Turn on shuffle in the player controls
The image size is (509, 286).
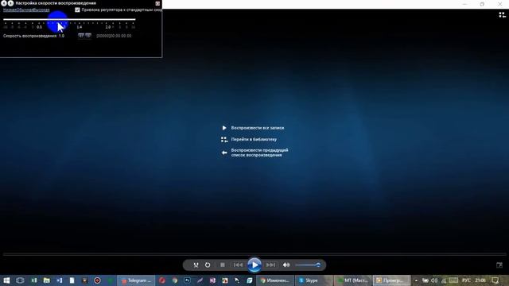tap(196, 265)
